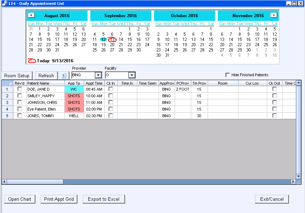Click Open Chart button
Screen dimensions: 305x213
20,199
